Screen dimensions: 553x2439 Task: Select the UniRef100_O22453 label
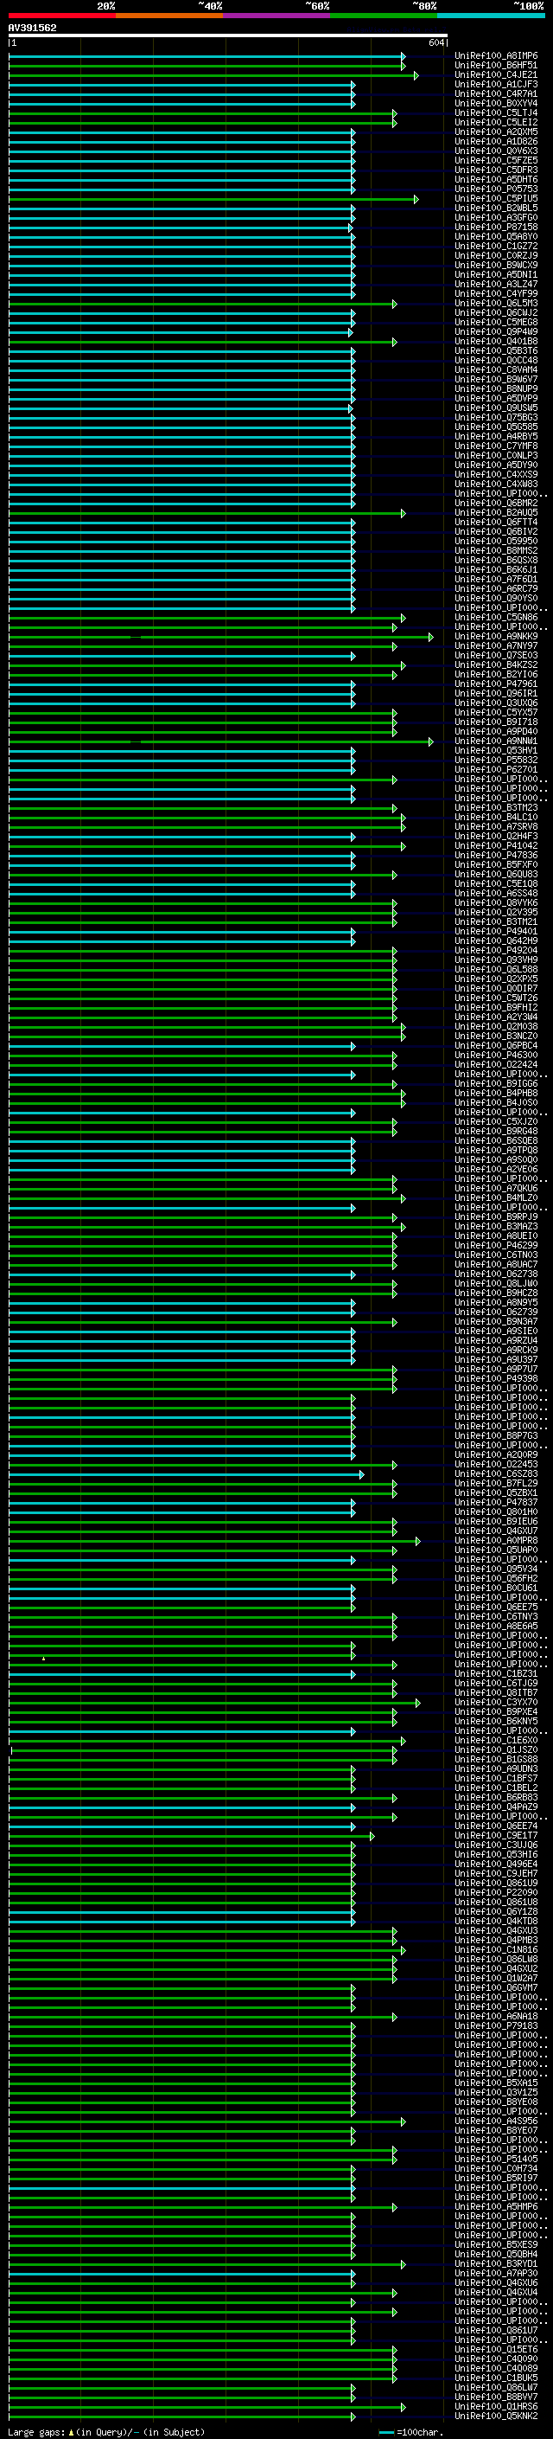point(496,1465)
